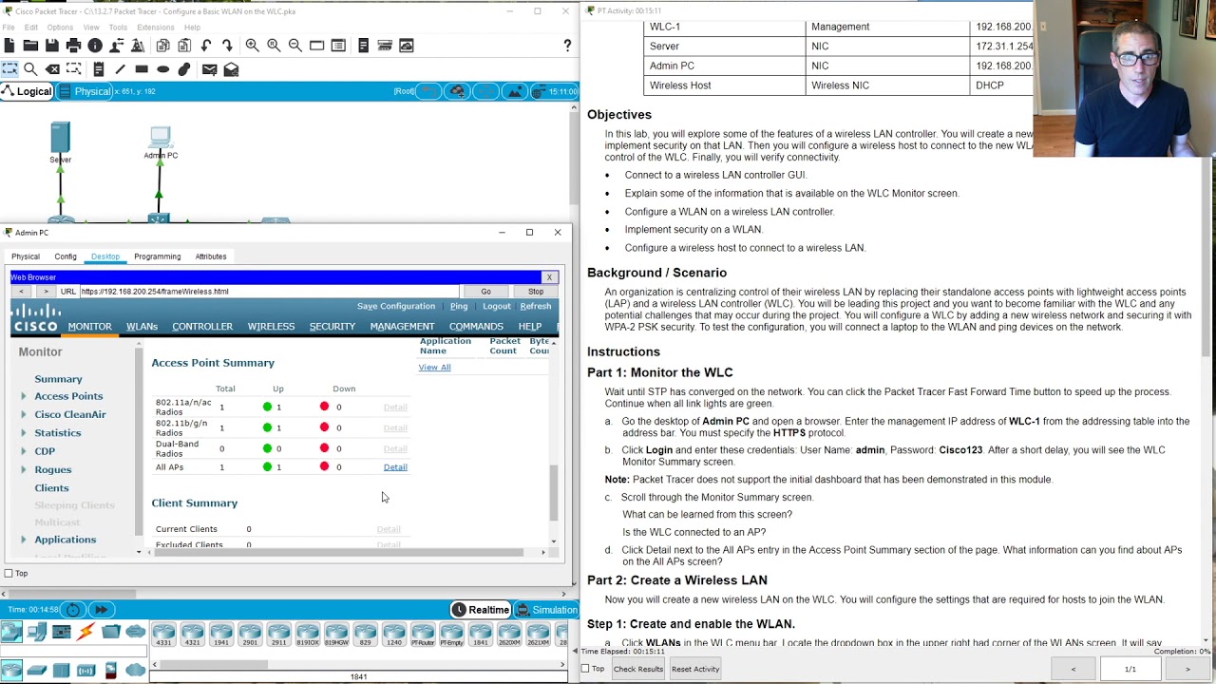Click the Save Configuration link
The height and width of the screenshot is (684, 1216).
pyautogui.click(x=396, y=307)
